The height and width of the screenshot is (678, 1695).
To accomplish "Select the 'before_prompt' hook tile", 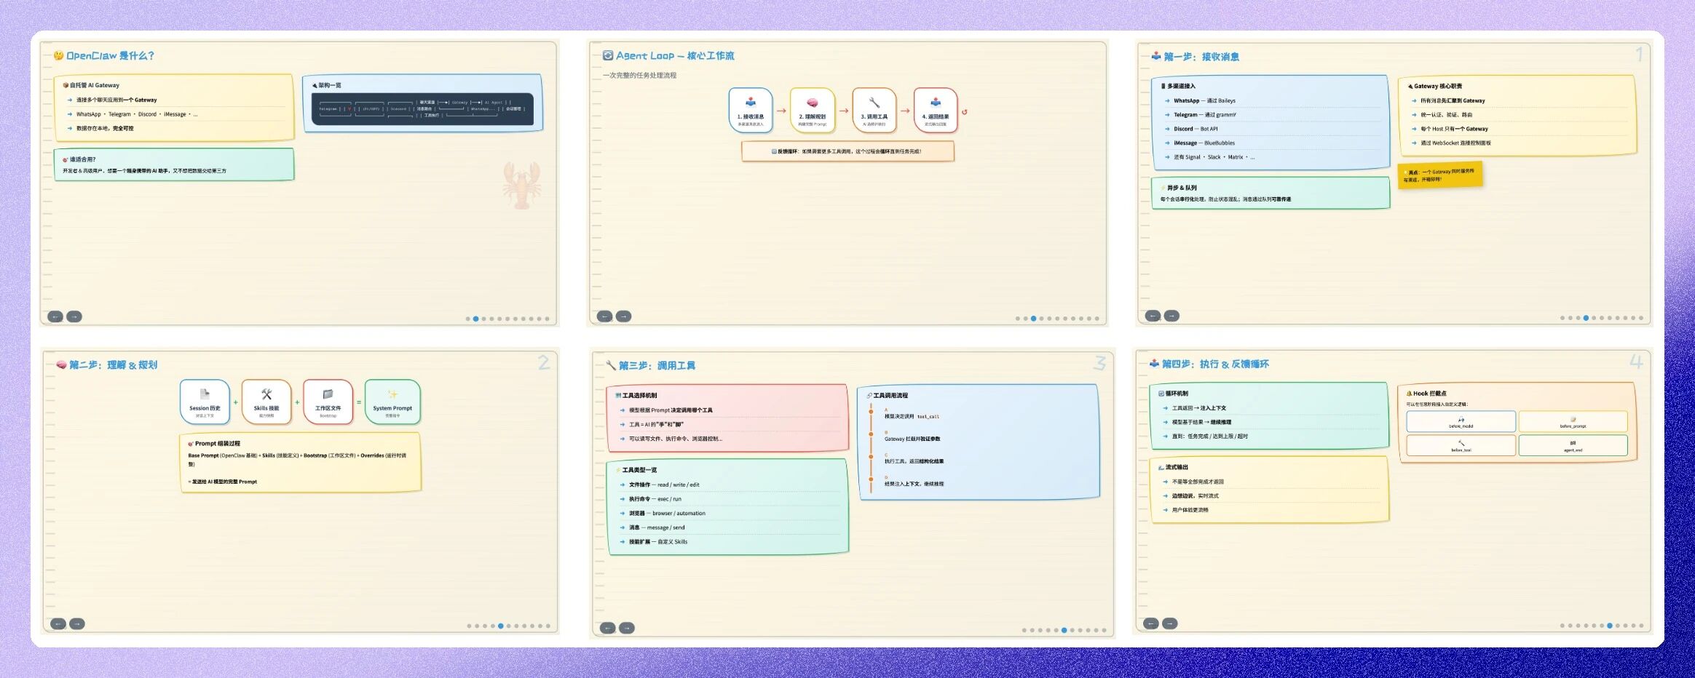I will [x=1573, y=422].
